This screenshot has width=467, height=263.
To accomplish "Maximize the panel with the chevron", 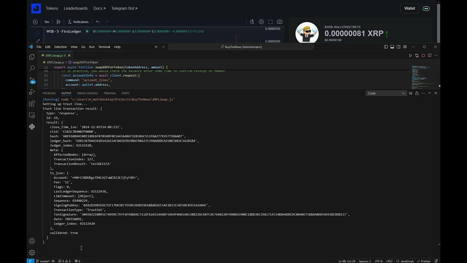I will pyautogui.click(x=429, y=93).
